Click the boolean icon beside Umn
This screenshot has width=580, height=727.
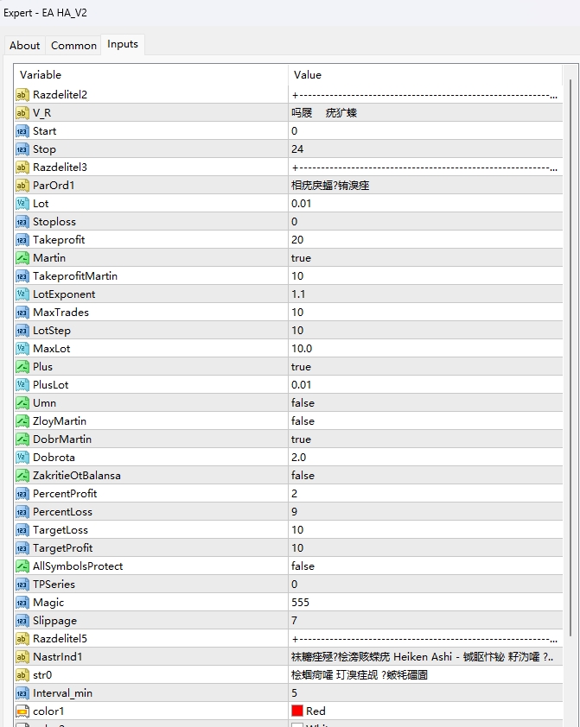[x=22, y=403]
